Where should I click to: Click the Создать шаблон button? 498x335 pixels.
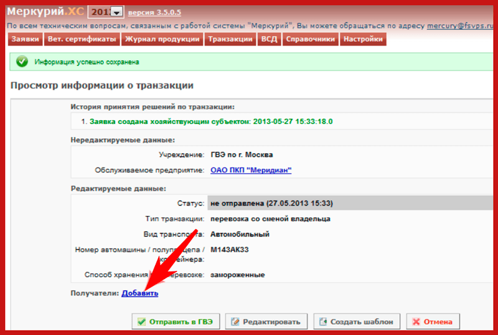357,322
